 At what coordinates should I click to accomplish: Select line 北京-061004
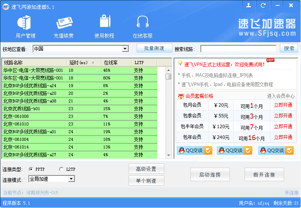(x=79, y=139)
